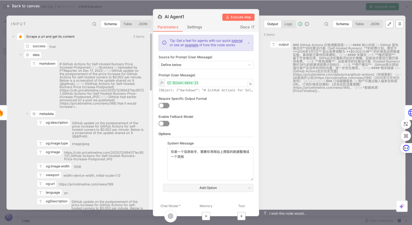Open the round face assistant icon
This screenshot has height=225, width=412.
click(x=406, y=148)
